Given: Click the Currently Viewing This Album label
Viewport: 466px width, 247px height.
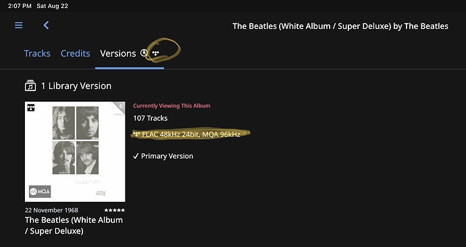Looking at the screenshot, I should point(172,106).
